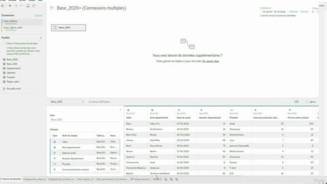Select the En direct connection option
Viewport: 327px width, 184px height.
click(x=261, y=12)
